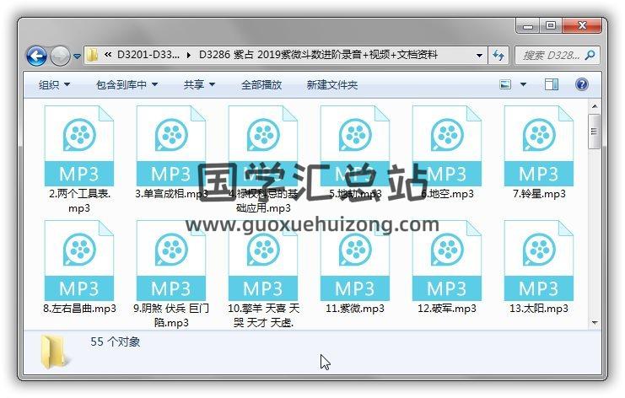This screenshot has height=398, width=625.
Task: Click the scrollbar down arrow
Action: 595,323
